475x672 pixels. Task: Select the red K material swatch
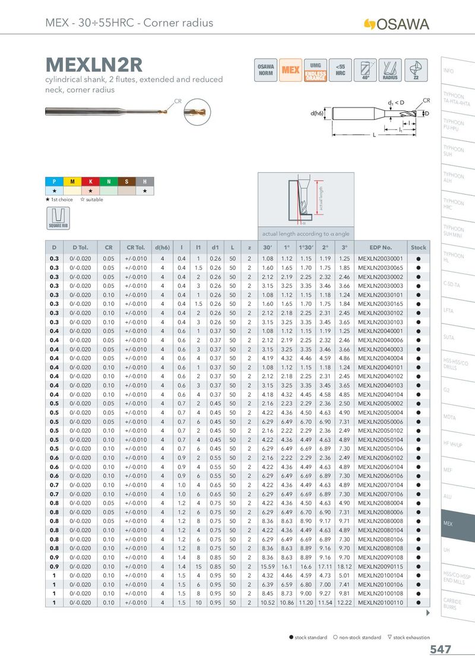point(90,181)
